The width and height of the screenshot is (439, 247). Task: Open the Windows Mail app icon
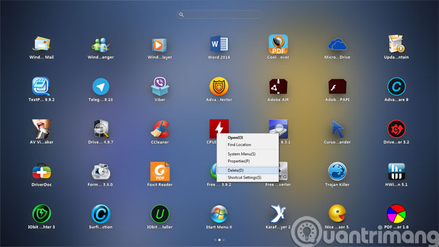41,45
